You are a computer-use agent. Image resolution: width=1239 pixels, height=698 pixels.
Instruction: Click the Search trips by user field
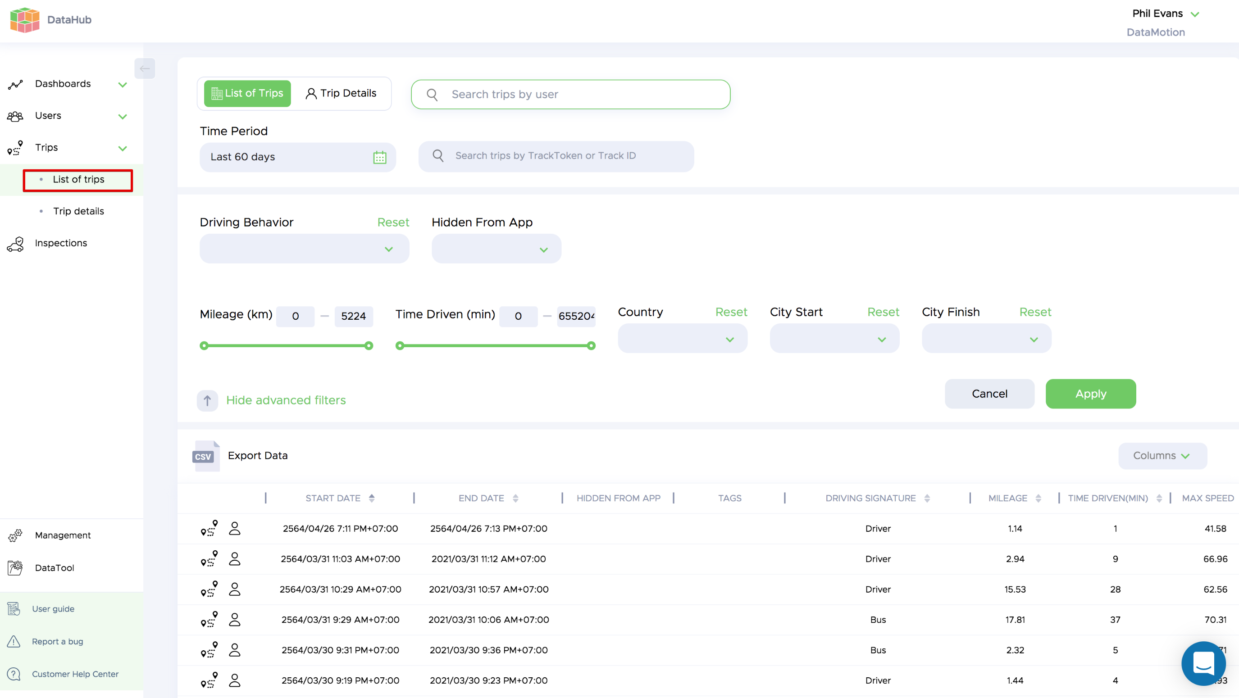pyautogui.click(x=570, y=94)
